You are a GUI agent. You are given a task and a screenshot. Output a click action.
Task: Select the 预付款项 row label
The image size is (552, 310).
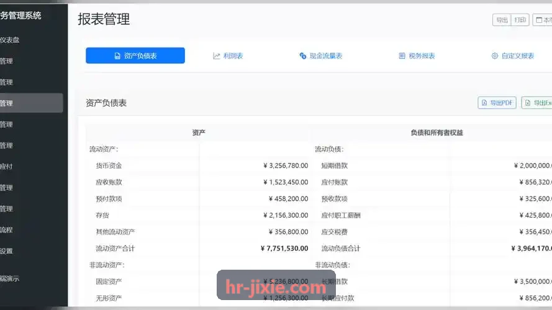[109, 198]
